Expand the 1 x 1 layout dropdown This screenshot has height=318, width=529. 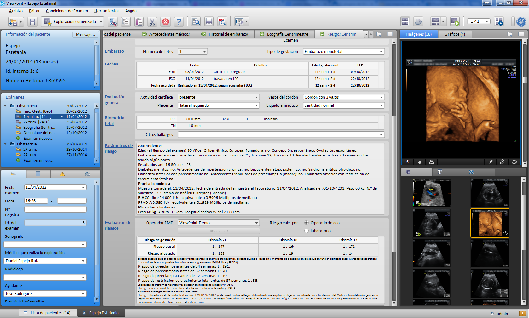pos(487,21)
